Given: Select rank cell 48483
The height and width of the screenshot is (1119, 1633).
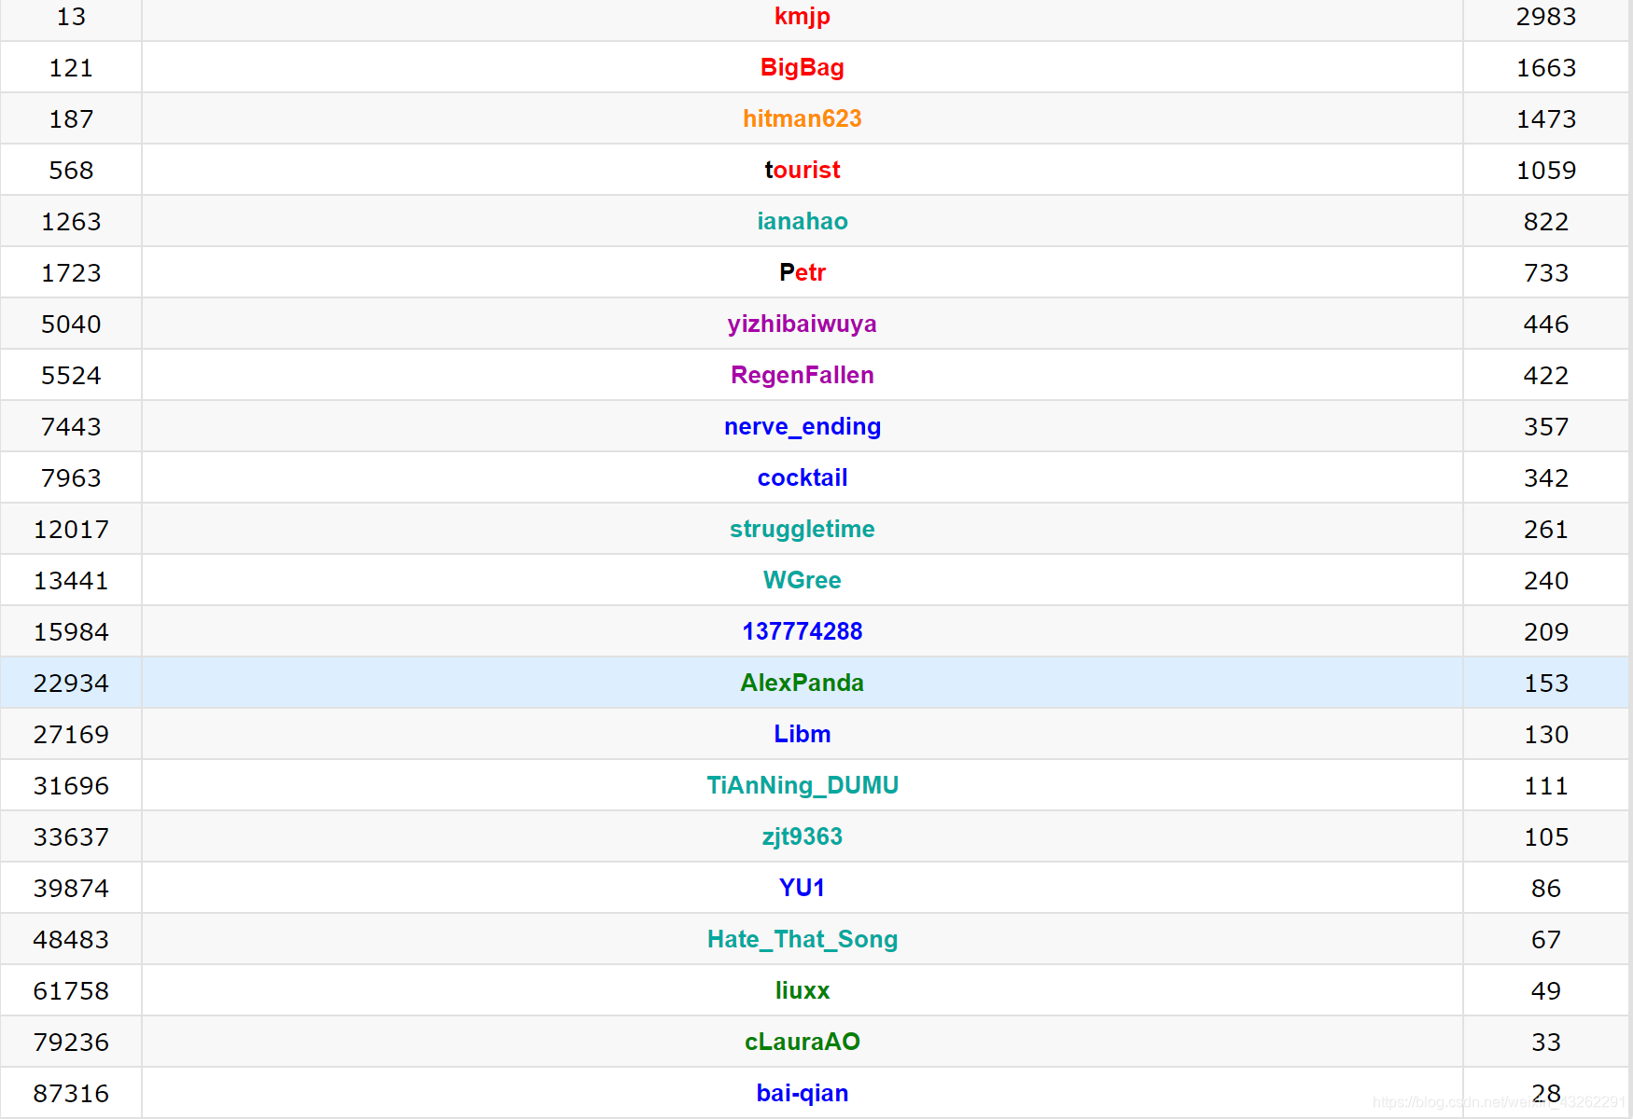Looking at the screenshot, I should coord(71,939).
